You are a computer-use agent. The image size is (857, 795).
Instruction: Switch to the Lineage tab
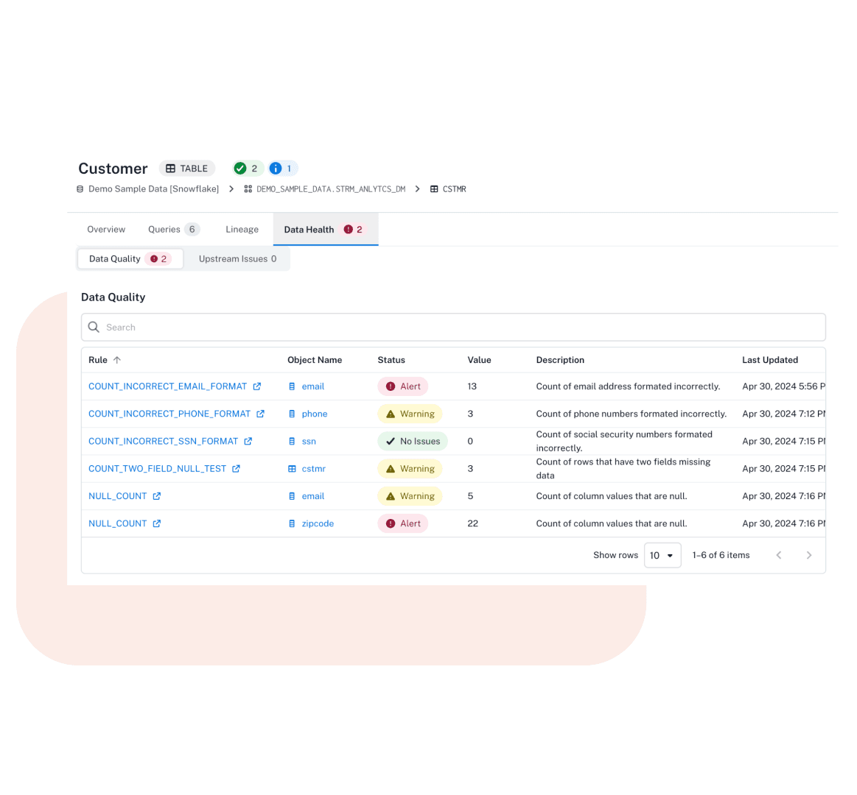(x=242, y=229)
